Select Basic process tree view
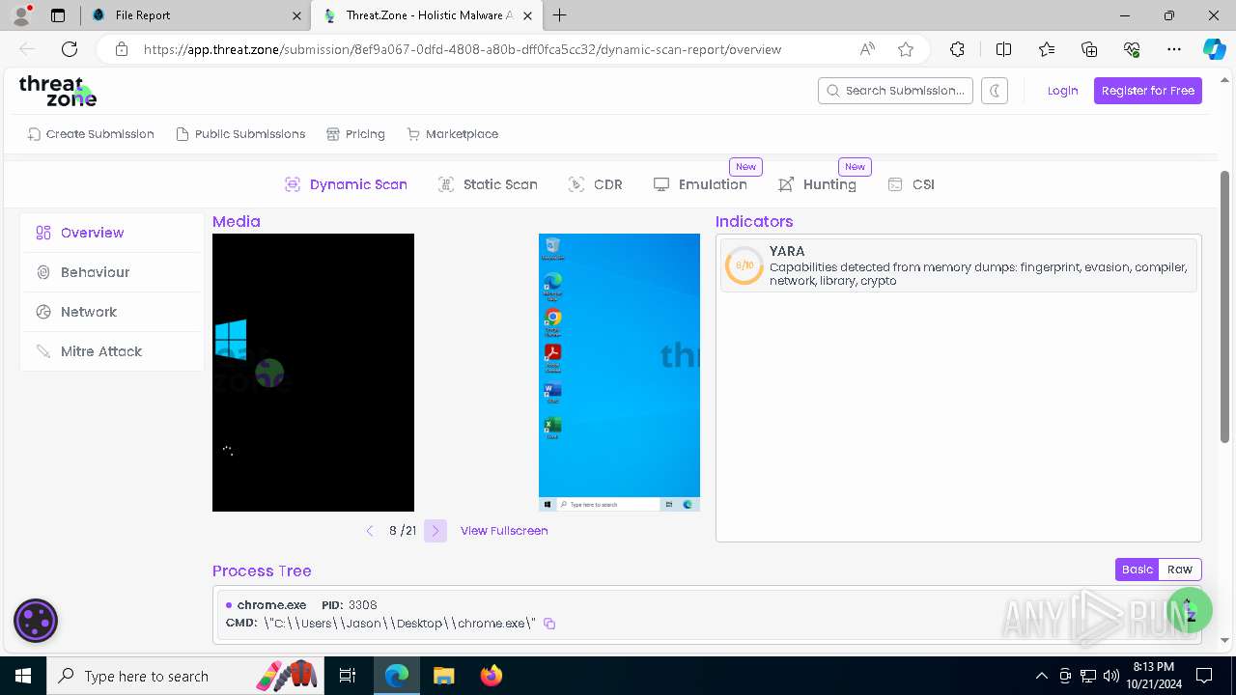Image resolution: width=1236 pixels, height=695 pixels. point(1137,570)
